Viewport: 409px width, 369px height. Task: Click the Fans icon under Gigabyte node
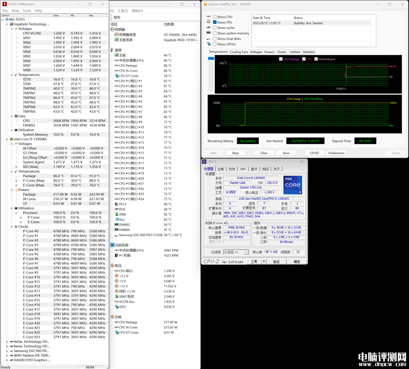16,116
